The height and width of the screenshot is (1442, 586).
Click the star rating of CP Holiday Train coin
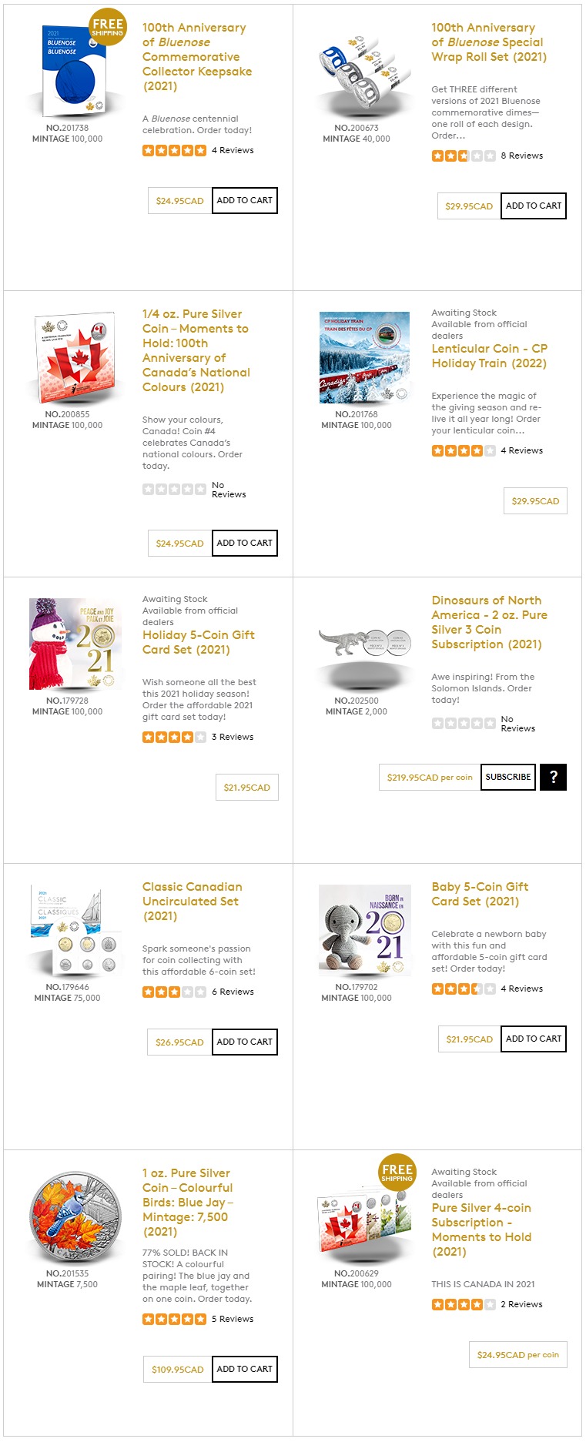(x=464, y=450)
